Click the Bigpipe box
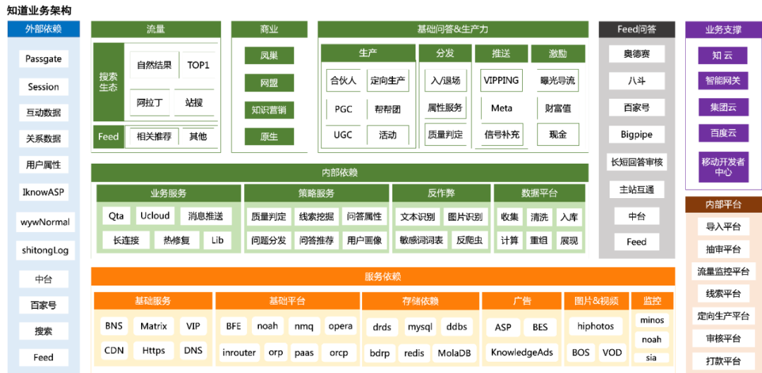 tap(636, 134)
